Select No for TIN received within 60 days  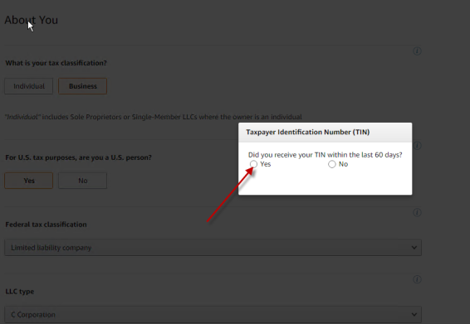coord(332,164)
